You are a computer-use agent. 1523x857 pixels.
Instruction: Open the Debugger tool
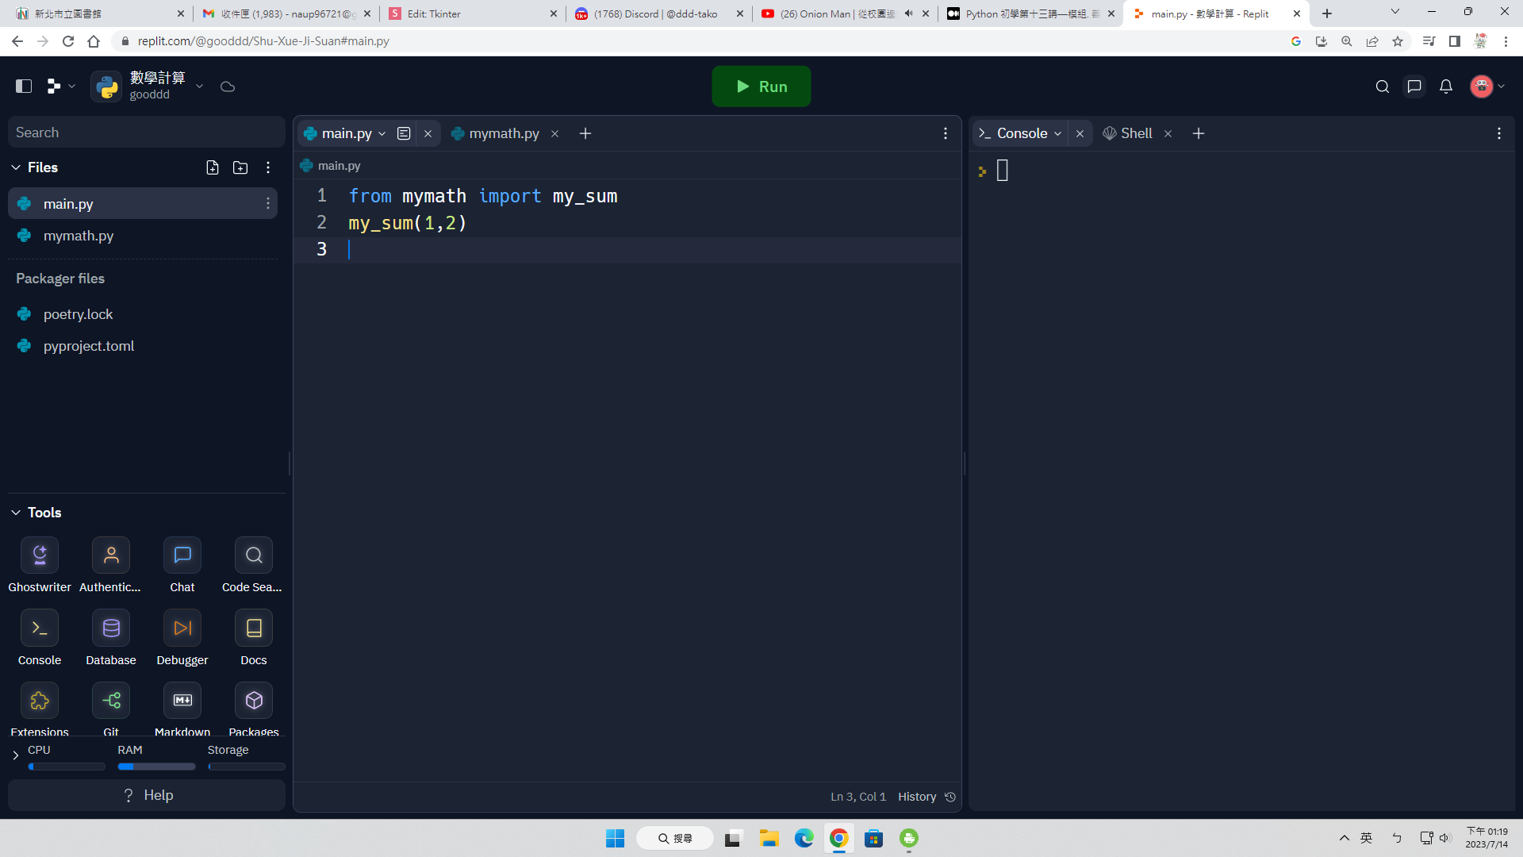[x=182, y=628]
